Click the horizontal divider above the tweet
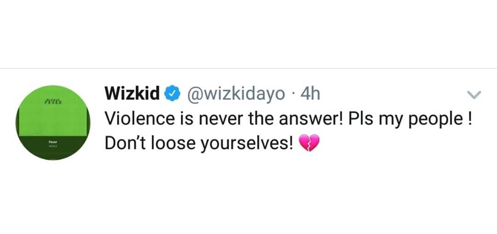This screenshot has width=497, height=234. pyautogui.click(x=248, y=68)
